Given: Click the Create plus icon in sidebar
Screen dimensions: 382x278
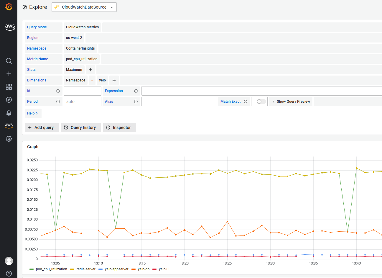Looking at the screenshot, I should coord(9,74).
